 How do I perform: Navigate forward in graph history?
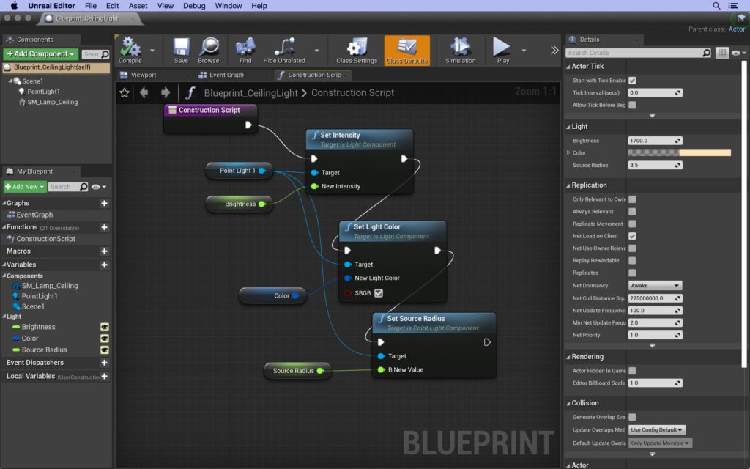166,93
